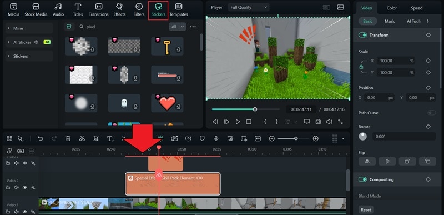
Task: Open the Full Quality dropdown
Action: [x=248, y=7]
